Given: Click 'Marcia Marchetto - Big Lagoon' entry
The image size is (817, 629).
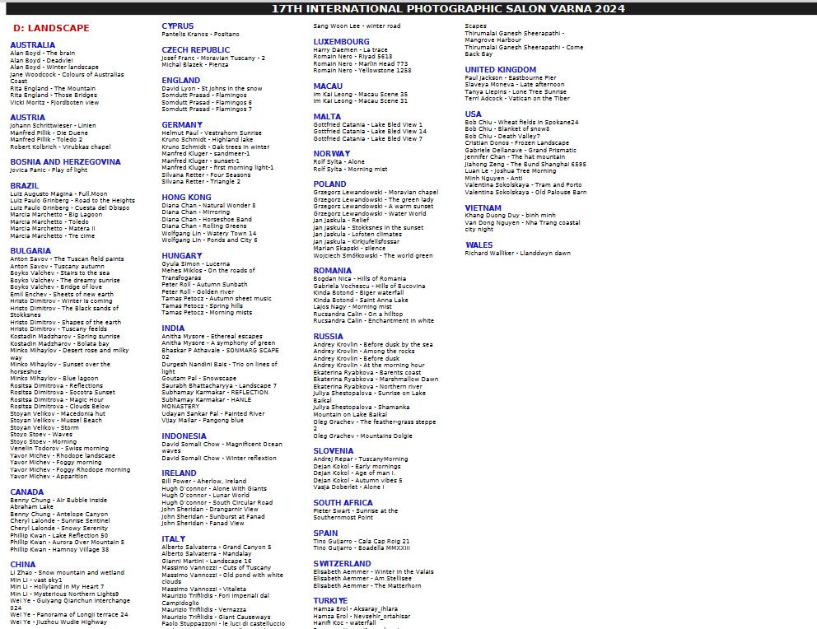Looking at the screenshot, I should point(56,215).
